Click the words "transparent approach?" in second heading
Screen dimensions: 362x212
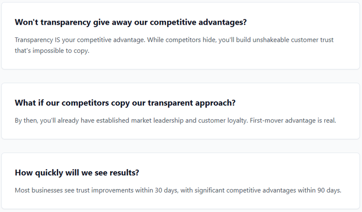click(191, 103)
